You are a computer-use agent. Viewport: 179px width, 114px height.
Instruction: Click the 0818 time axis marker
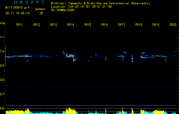click(139, 25)
